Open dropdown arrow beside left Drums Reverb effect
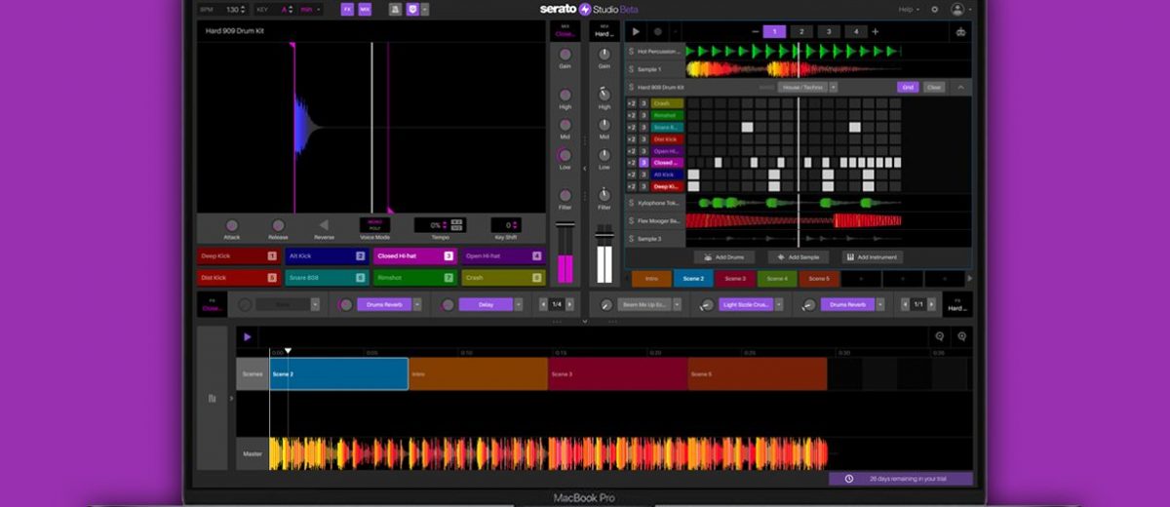1170x507 pixels. tap(417, 304)
